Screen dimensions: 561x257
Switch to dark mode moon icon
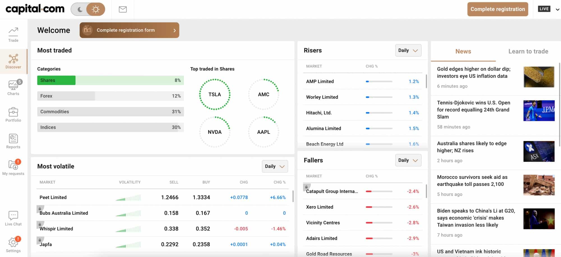[x=80, y=10]
